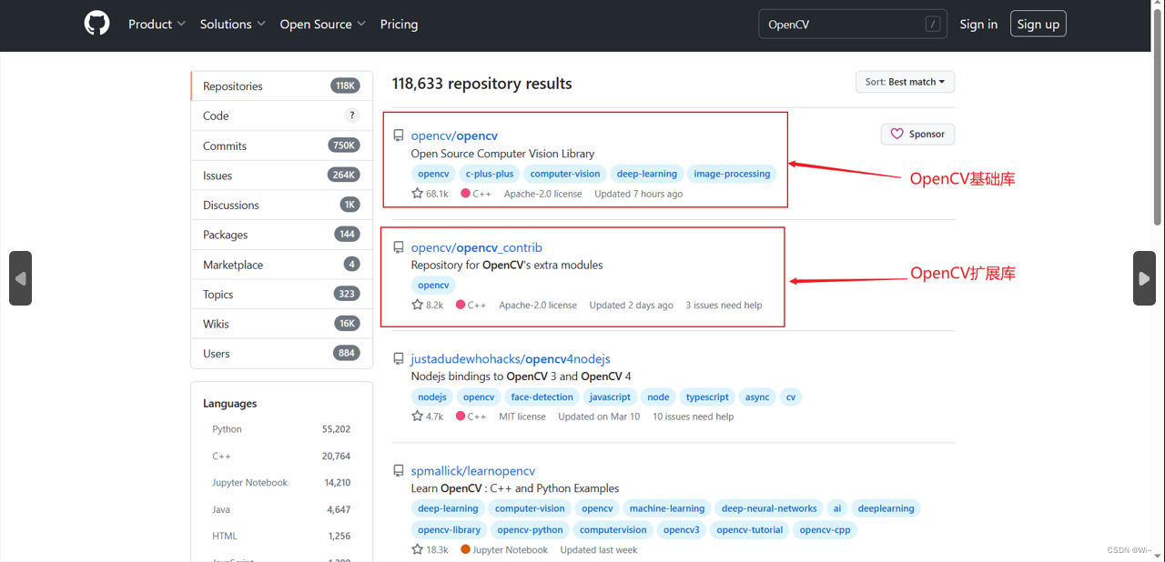Click the repo icon beside opencv/opencv
Viewport: 1165px width, 562px height.
[x=399, y=135]
